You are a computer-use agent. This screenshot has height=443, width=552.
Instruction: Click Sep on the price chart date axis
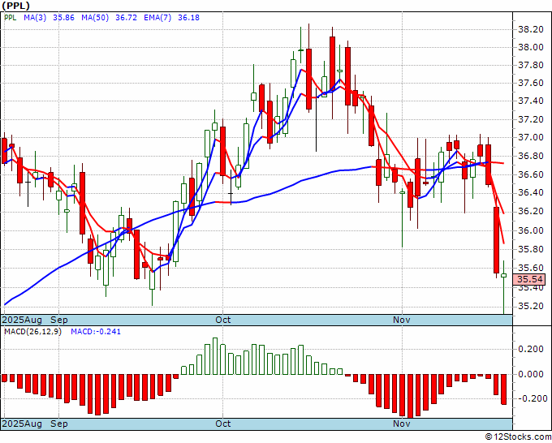coord(59,320)
